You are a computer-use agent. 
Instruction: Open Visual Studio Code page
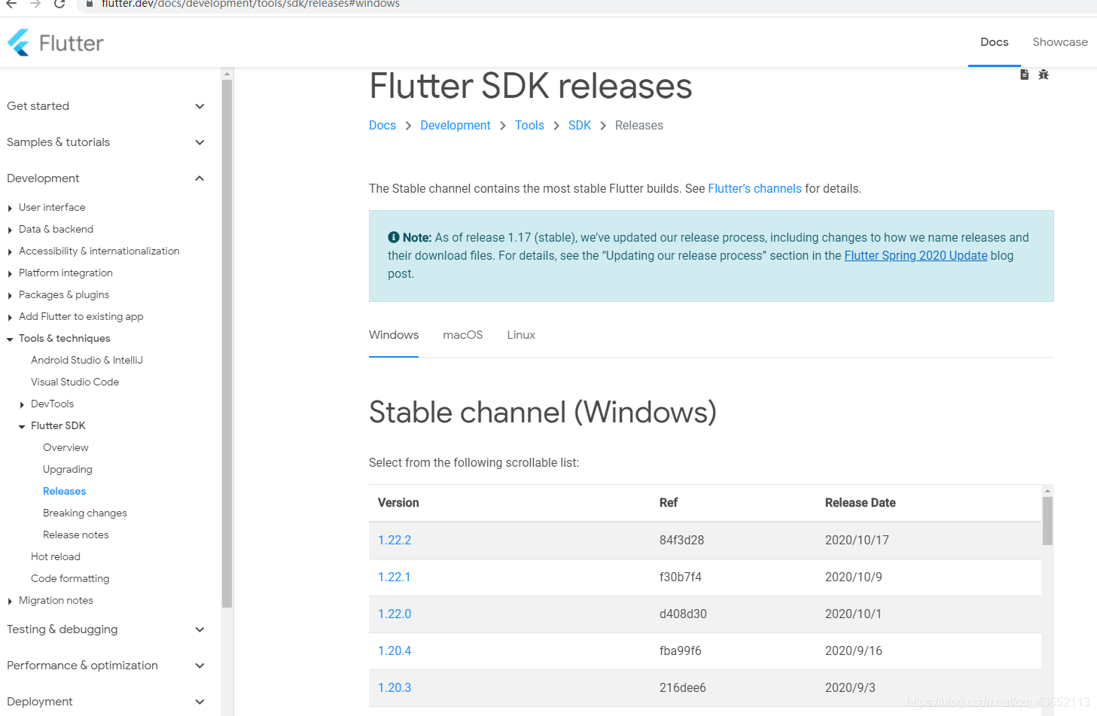(75, 382)
